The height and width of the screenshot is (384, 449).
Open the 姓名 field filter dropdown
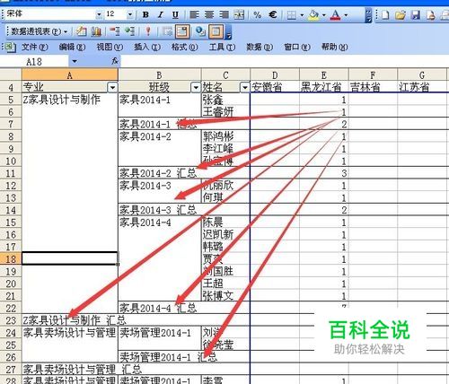tap(245, 88)
